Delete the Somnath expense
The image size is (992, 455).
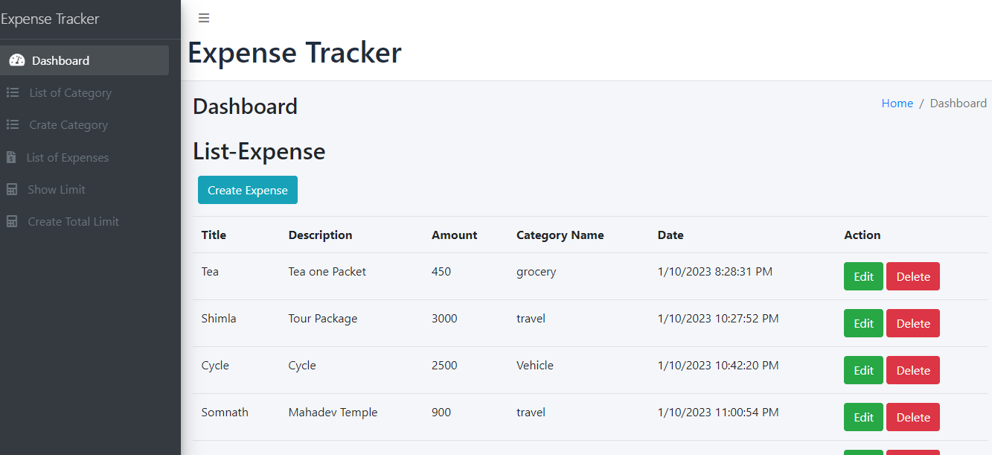[x=912, y=416]
